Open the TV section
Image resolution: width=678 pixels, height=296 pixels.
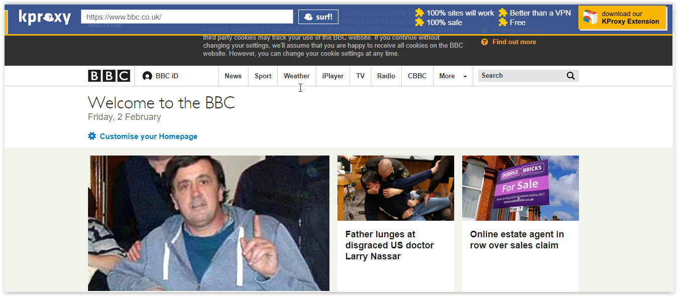pyautogui.click(x=361, y=76)
